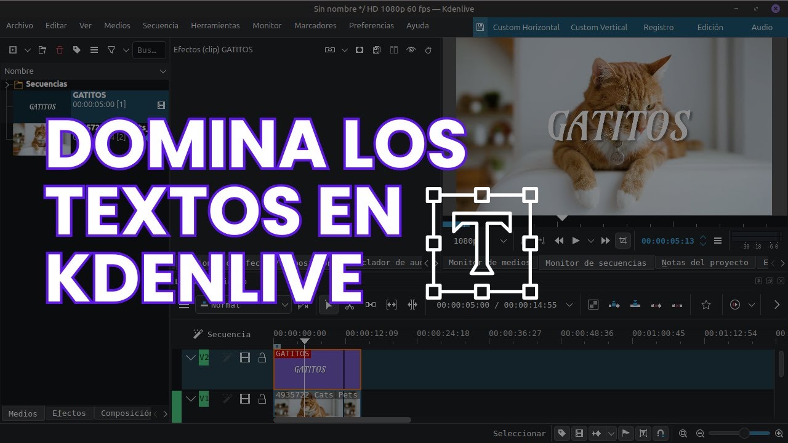Click the Secuencia wand icon in timeline header

tap(198, 333)
